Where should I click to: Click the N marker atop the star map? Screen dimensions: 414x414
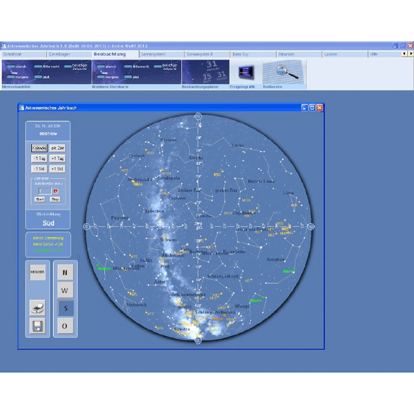[198, 116]
